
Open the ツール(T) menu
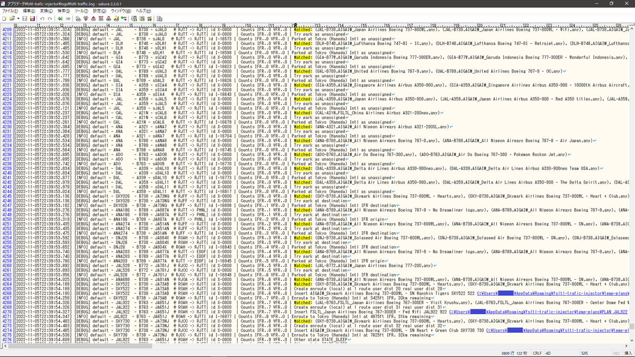pos(81,11)
